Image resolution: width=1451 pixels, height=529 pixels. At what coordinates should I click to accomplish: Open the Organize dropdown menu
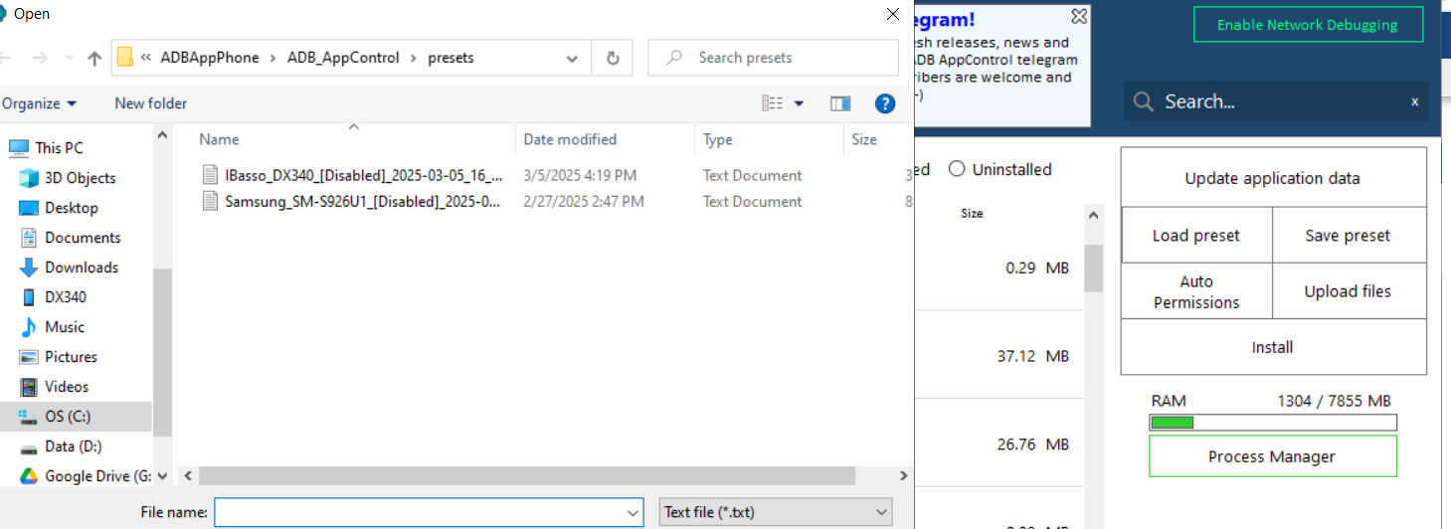click(40, 103)
